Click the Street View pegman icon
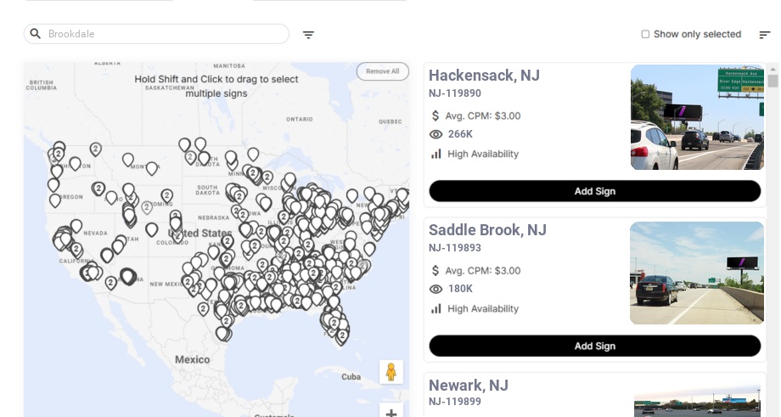 tap(391, 372)
